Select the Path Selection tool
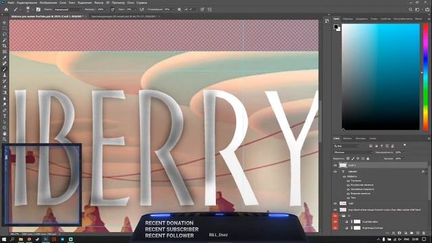This screenshot has height=243, width=432. point(5,122)
